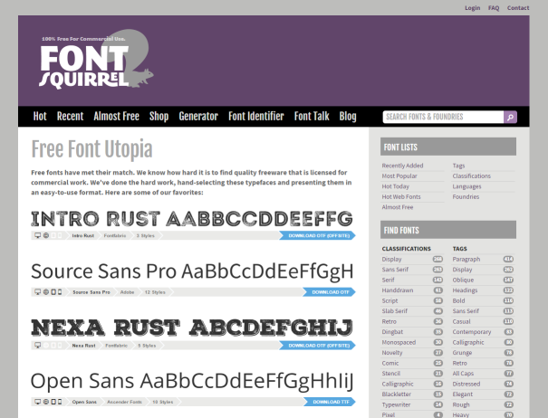The height and width of the screenshot is (418, 548).
Task: Select the Grunge tag
Action: click(x=462, y=353)
